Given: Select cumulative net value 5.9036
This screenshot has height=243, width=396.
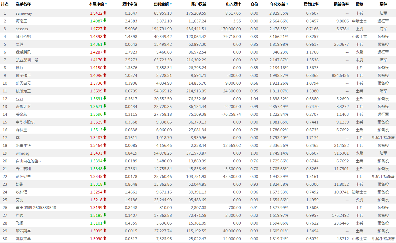Looking at the screenshot, I should click(131, 29).
